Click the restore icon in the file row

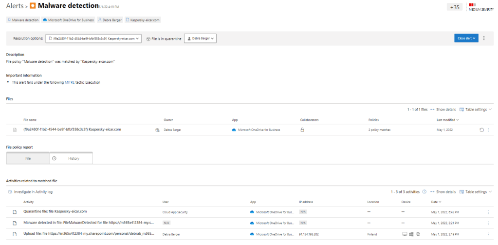click(481, 130)
